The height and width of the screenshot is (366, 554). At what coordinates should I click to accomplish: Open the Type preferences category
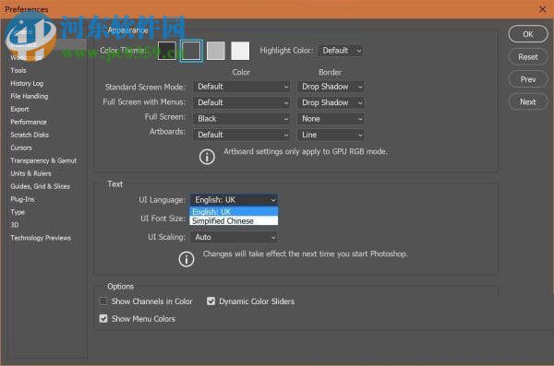click(18, 212)
